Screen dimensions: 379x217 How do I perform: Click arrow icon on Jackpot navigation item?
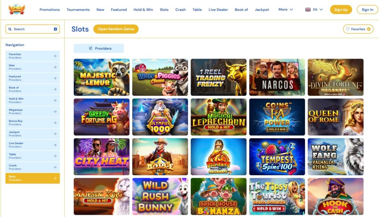coord(55,134)
